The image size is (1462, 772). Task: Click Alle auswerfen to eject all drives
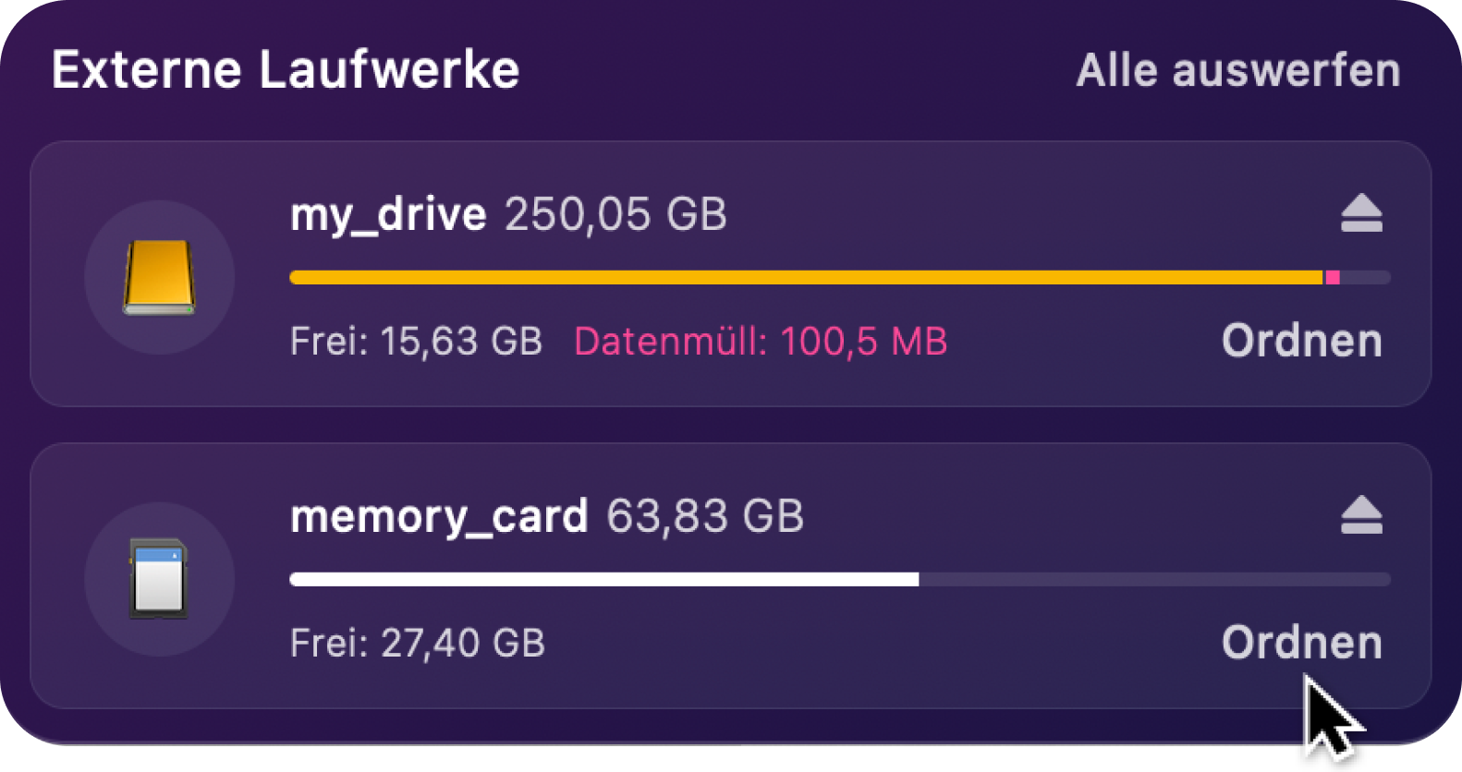1238,70
